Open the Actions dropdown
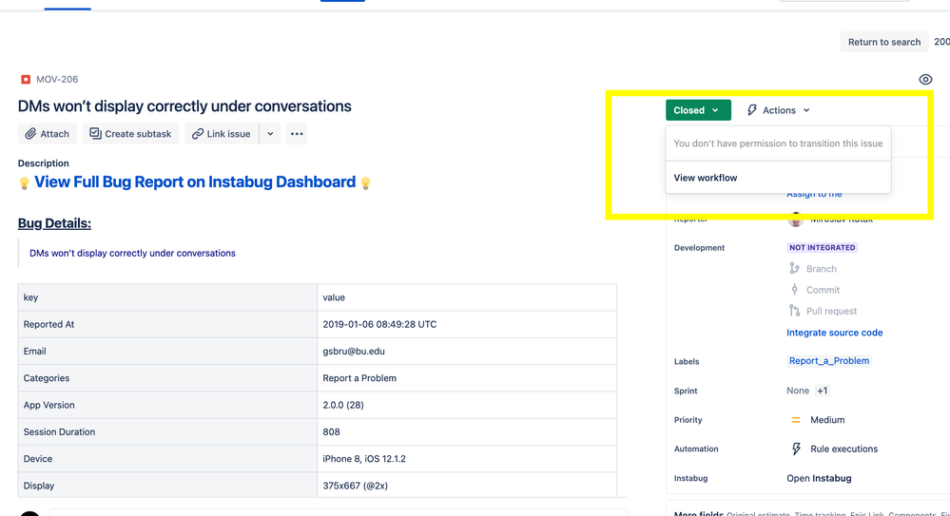 (x=779, y=110)
